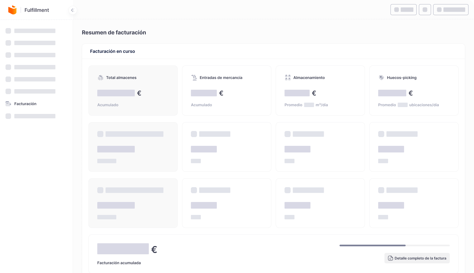The height and width of the screenshot is (273, 474).
Task: Click the orange Fulfillment box logo
Action: click(x=12, y=10)
